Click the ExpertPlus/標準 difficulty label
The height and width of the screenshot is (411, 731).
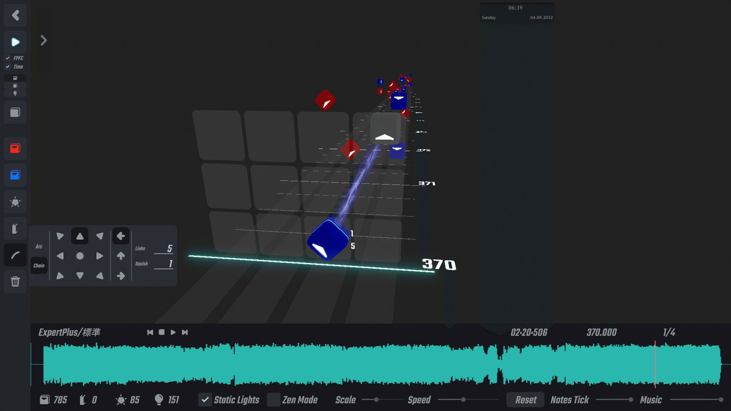pyautogui.click(x=69, y=332)
